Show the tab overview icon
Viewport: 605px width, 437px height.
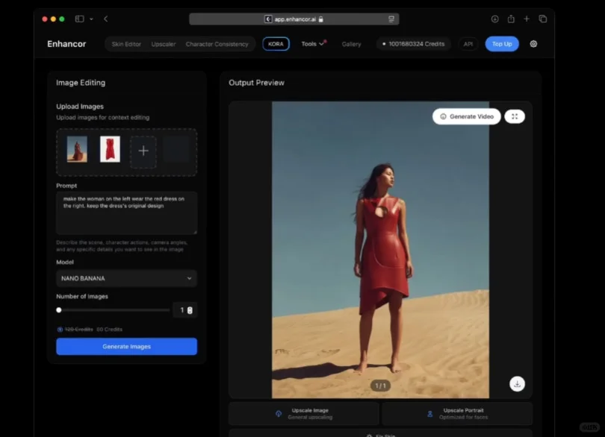point(542,19)
